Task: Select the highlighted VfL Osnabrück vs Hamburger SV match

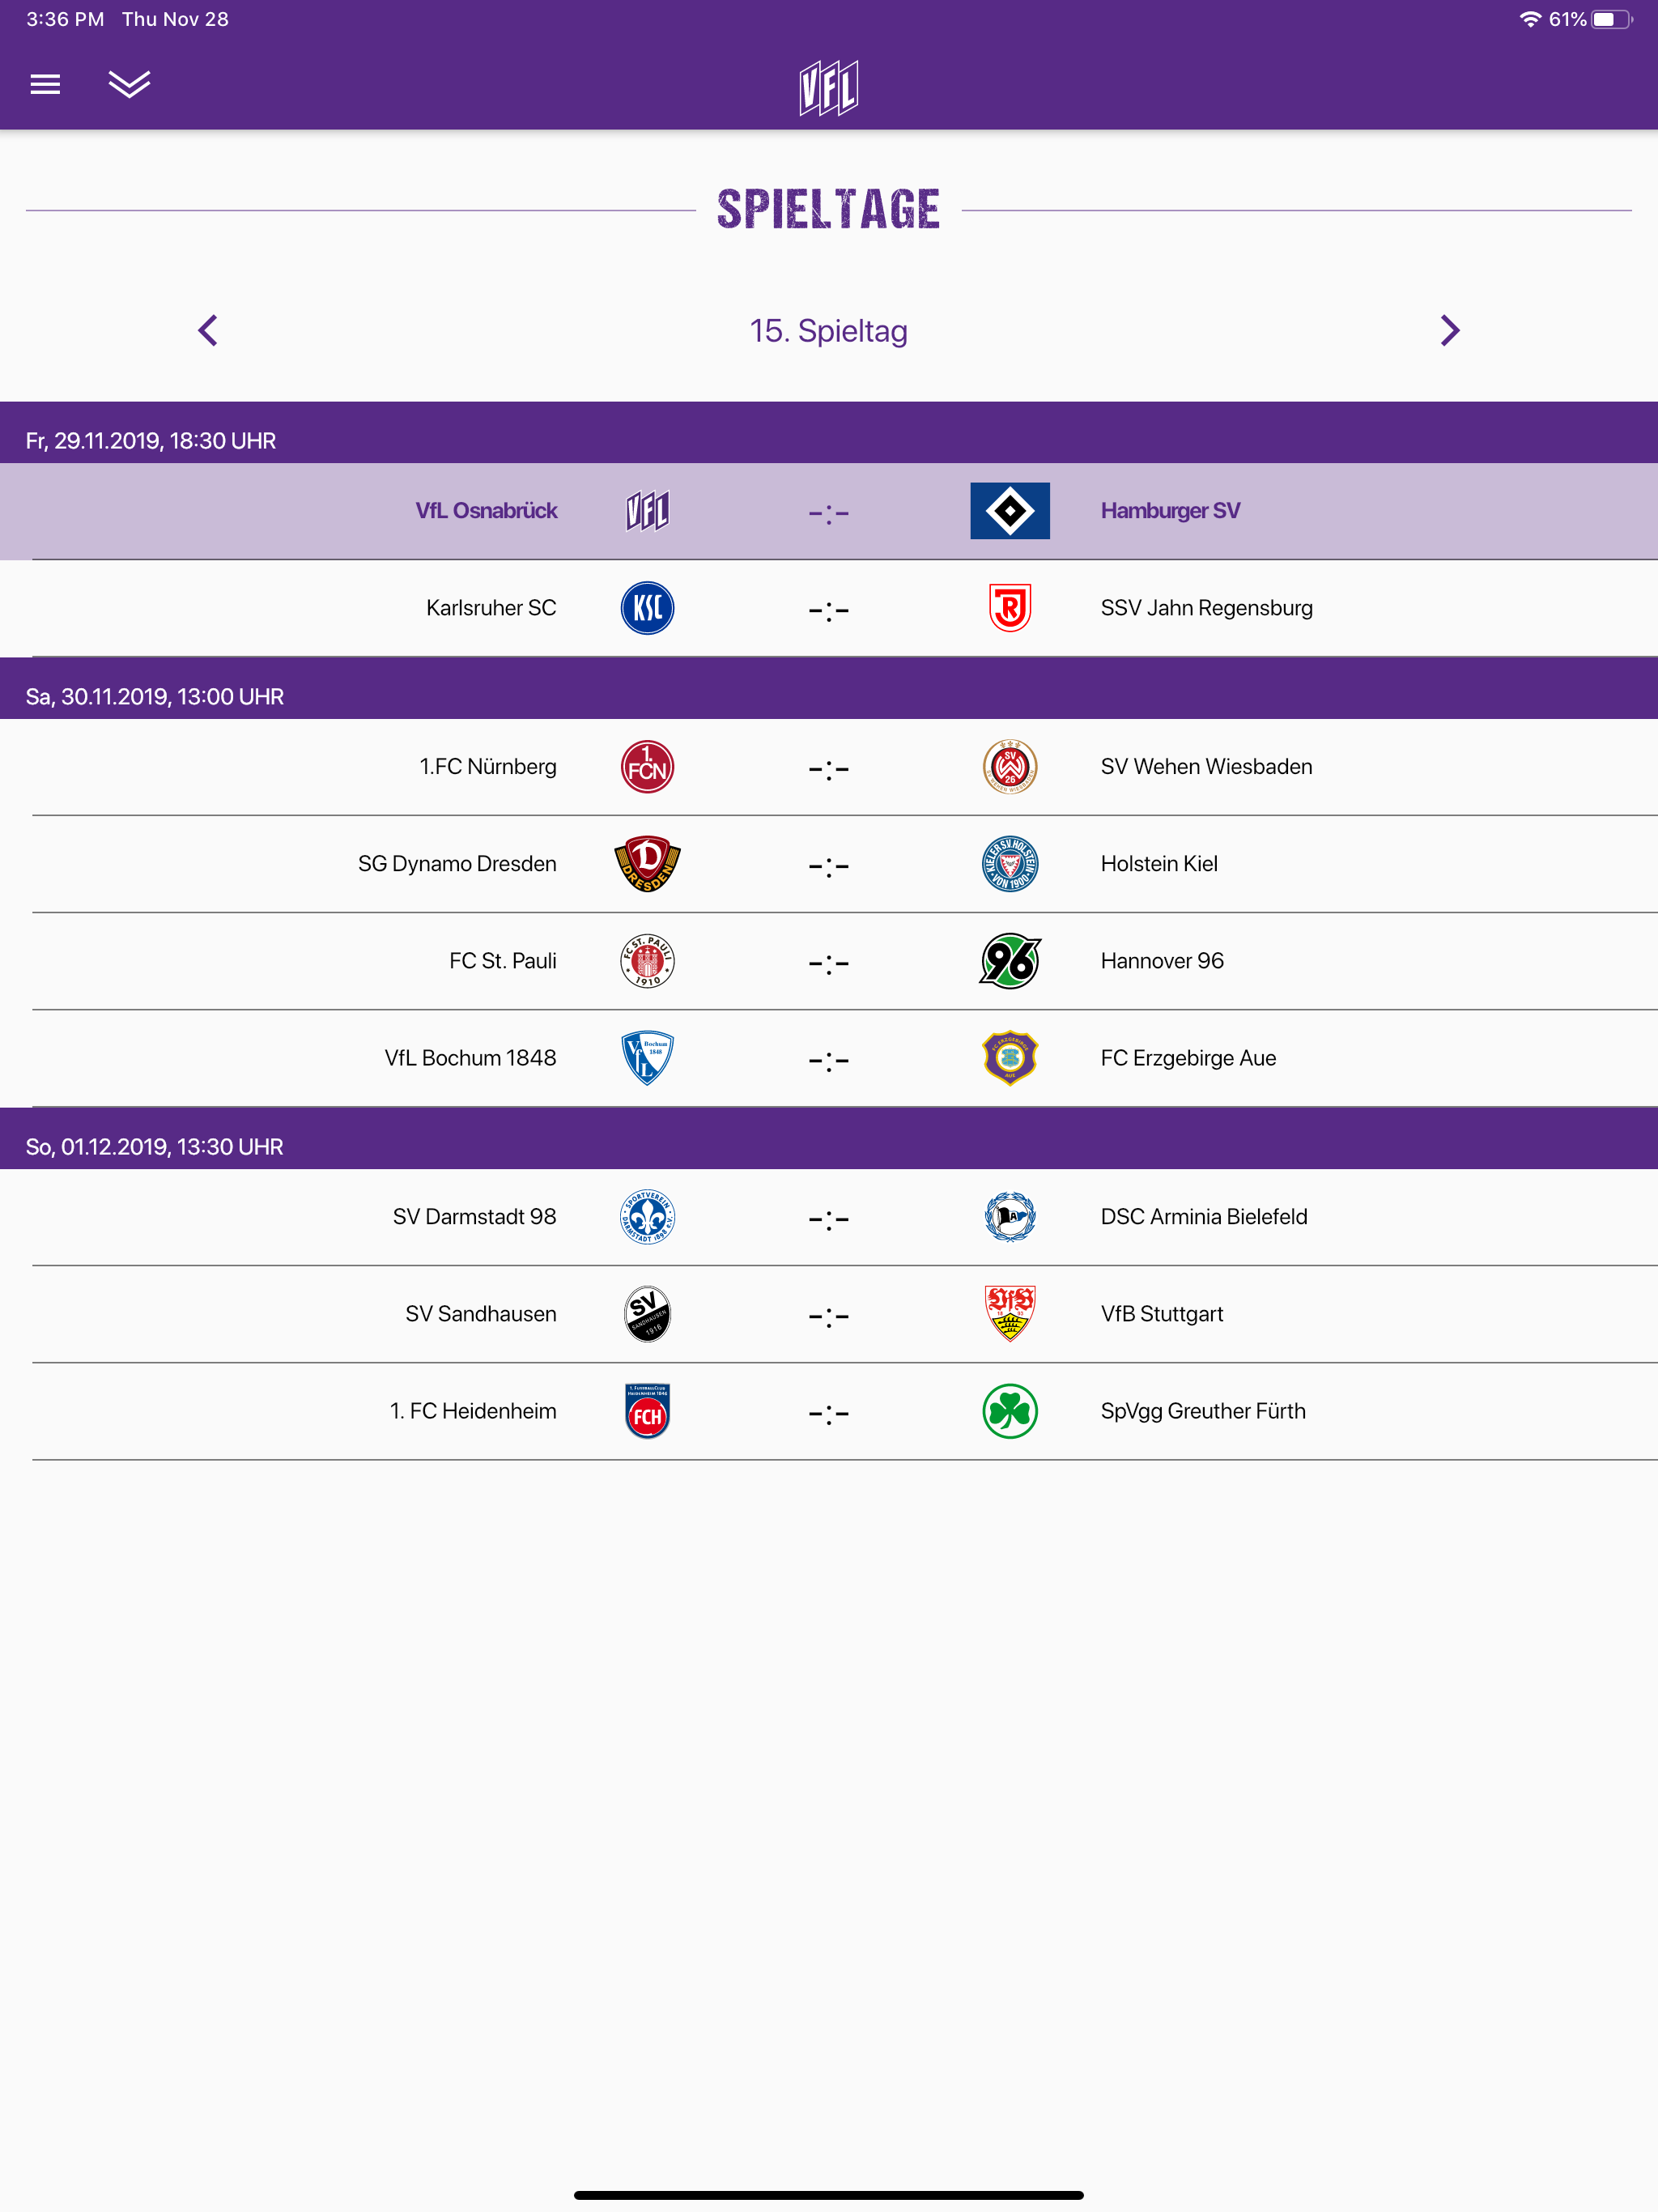Action: (829, 511)
